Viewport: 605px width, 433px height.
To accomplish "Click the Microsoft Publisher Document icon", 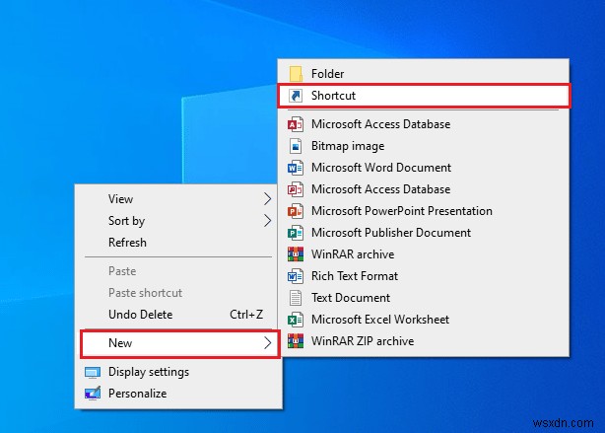I will tap(296, 233).
